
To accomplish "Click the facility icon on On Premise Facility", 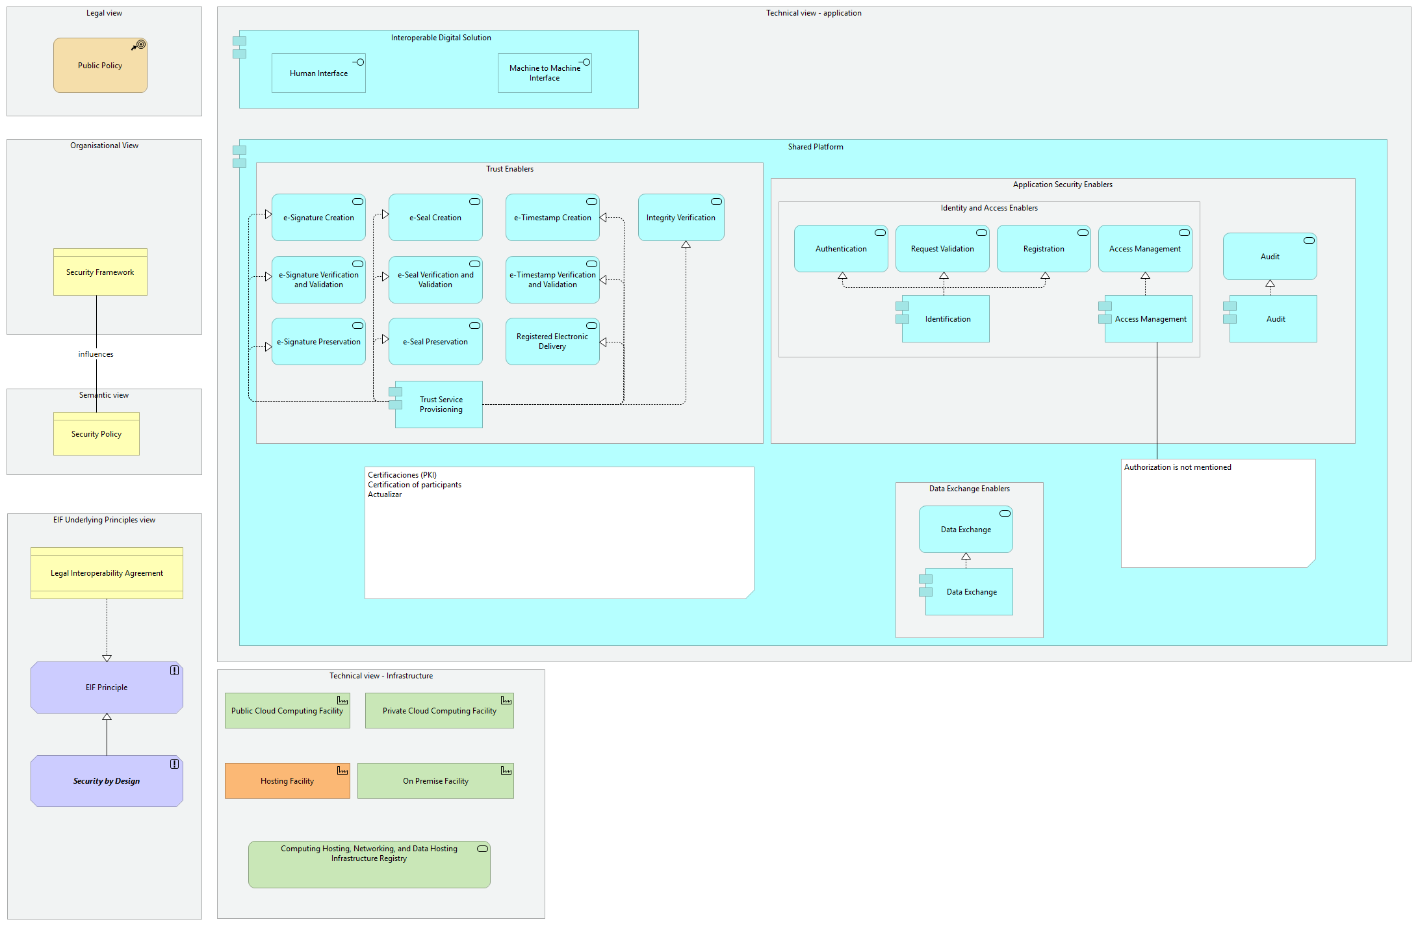I will click(506, 770).
